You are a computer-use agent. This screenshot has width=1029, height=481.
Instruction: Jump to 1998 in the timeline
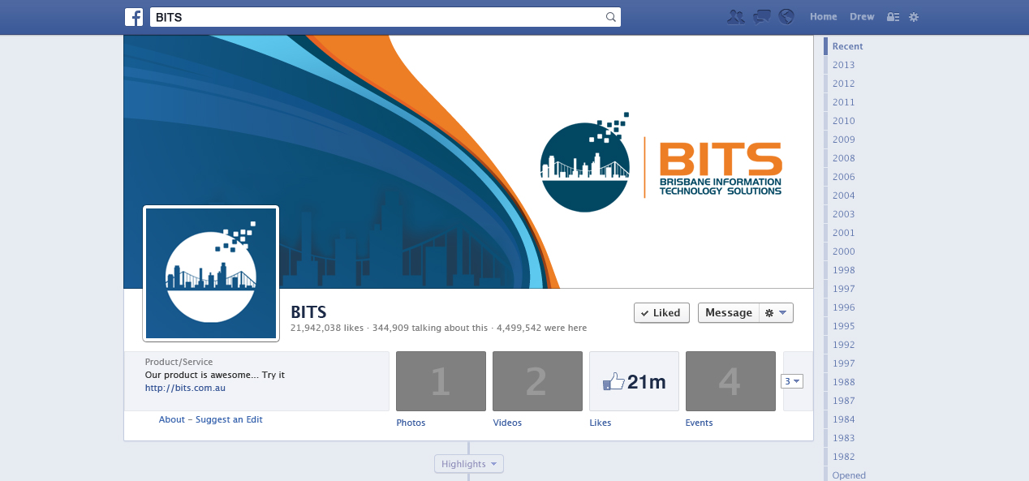pos(843,270)
